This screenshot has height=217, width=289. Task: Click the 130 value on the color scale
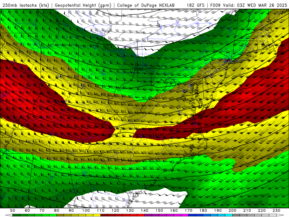(130, 210)
